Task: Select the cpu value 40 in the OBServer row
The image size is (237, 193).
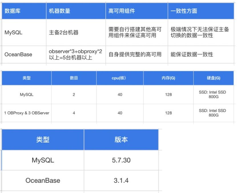Action: 120,113
